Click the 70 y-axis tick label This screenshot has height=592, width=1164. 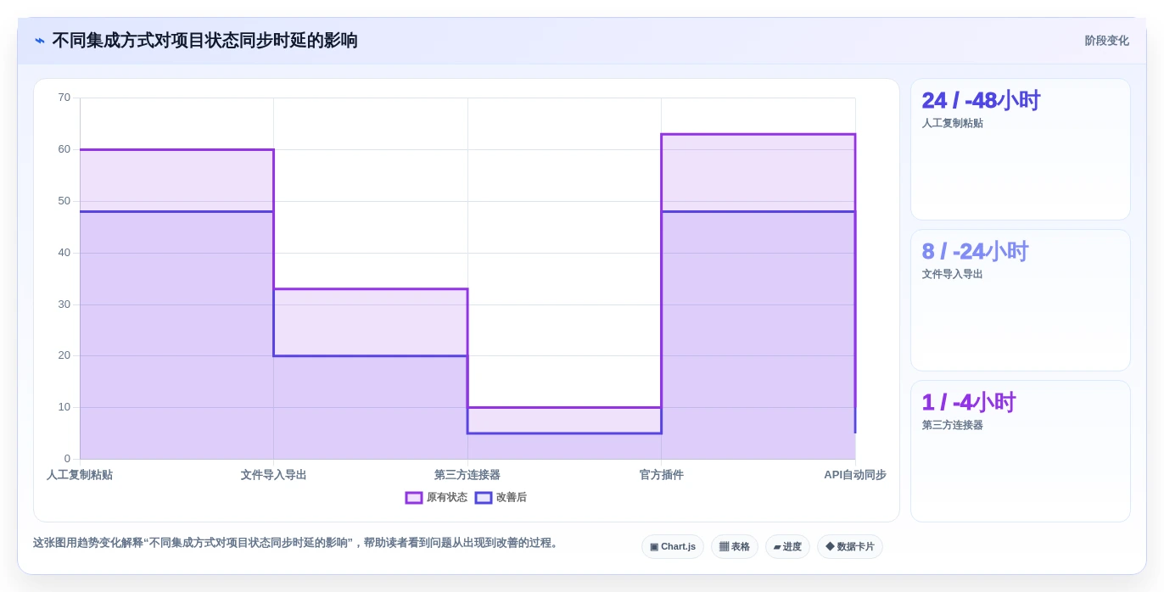tap(64, 98)
